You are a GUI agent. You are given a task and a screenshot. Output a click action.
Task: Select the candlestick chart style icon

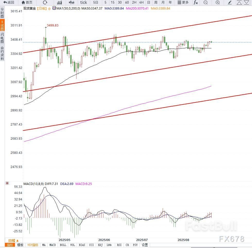72,3
